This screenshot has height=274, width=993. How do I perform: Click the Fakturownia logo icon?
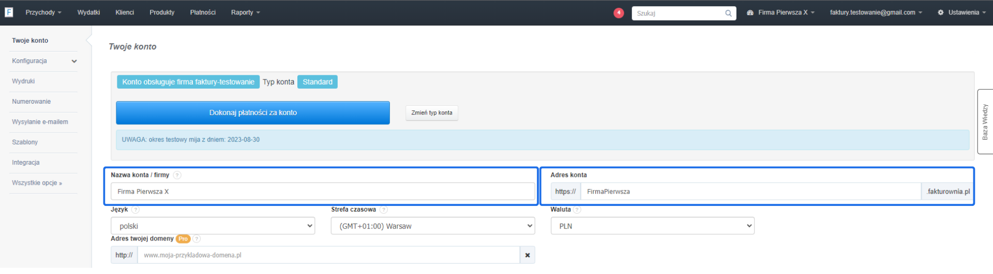(x=9, y=12)
